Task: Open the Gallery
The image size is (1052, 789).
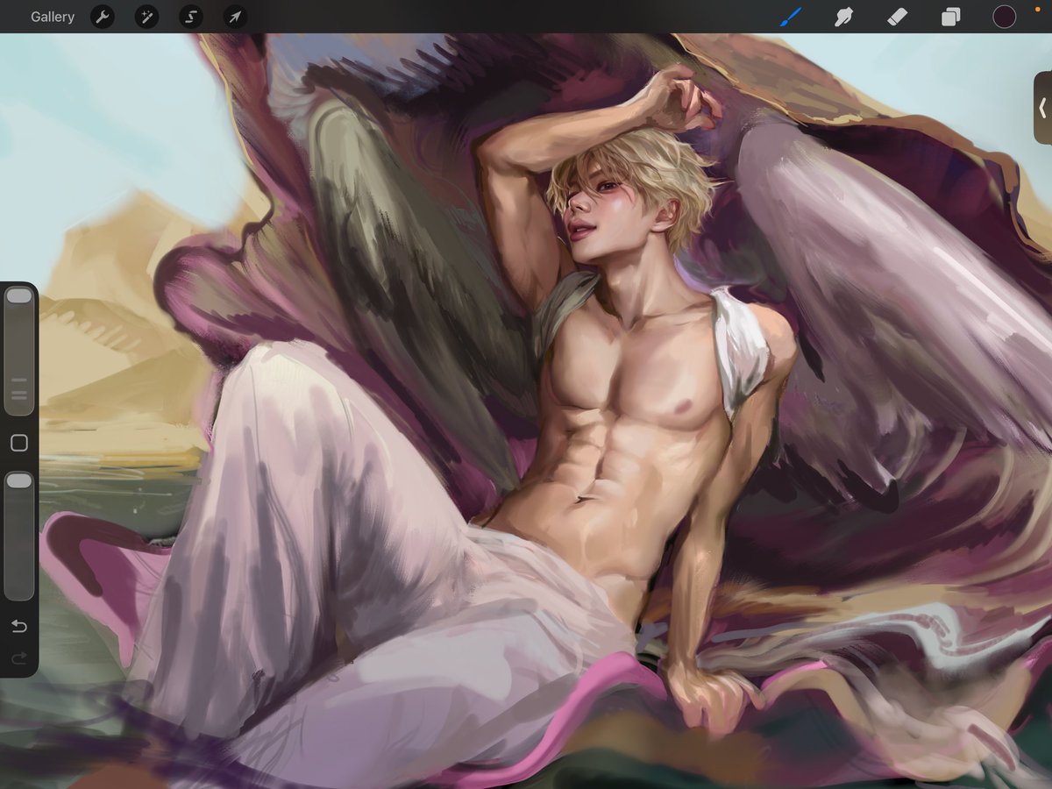Action: pyautogui.click(x=53, y=17)
